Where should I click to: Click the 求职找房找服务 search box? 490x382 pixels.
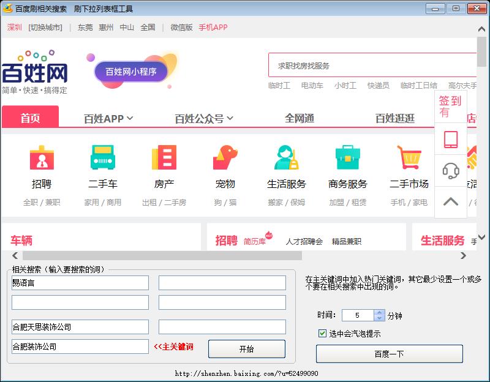coord(372,66)
